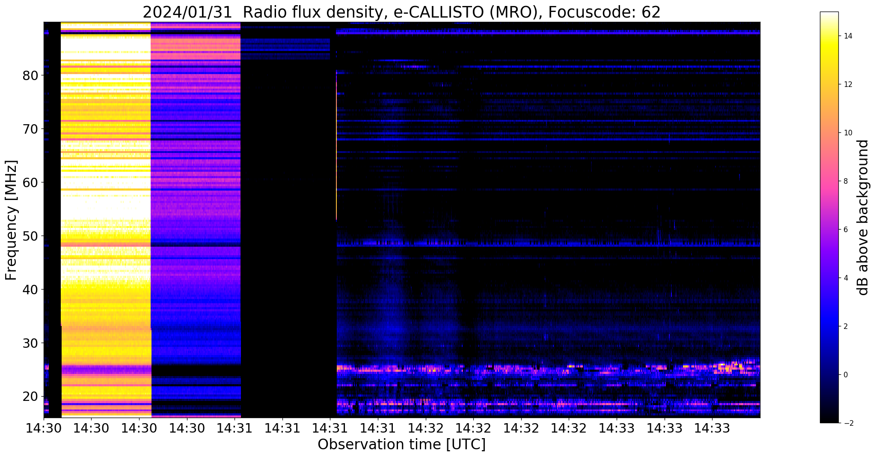The width and height of the screenshot is (876, 457).
Task: Click the 40 MHz frequency tick label
Action: [x=30, y=290]
